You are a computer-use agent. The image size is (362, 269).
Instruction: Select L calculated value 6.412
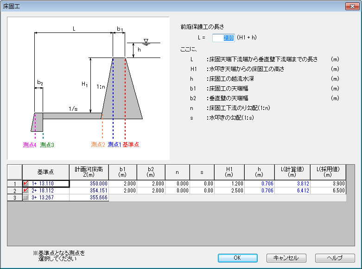point(292,191)
